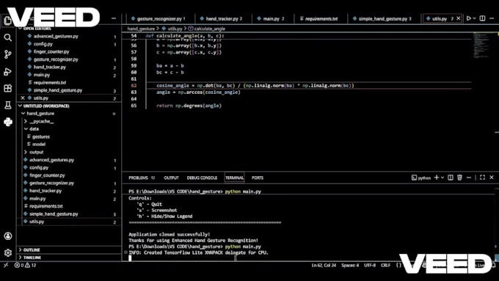Change line endings via CRLF

click(385, 265)
